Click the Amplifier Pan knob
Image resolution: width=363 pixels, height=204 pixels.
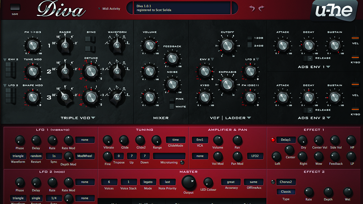pos(237,140)
